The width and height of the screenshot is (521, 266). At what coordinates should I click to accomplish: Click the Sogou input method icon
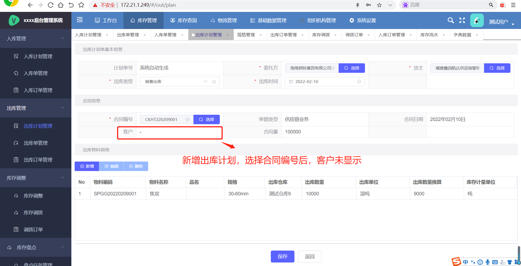456,261
